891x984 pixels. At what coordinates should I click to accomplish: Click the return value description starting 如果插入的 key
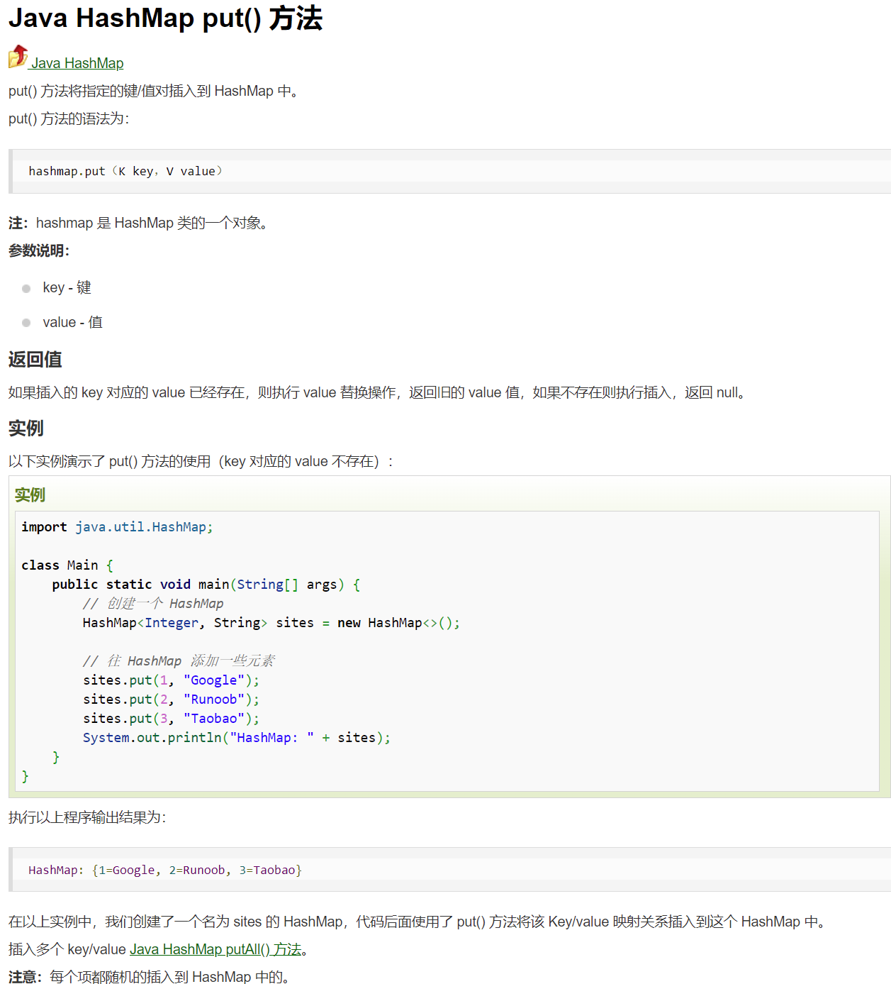(x=378, y=392)
